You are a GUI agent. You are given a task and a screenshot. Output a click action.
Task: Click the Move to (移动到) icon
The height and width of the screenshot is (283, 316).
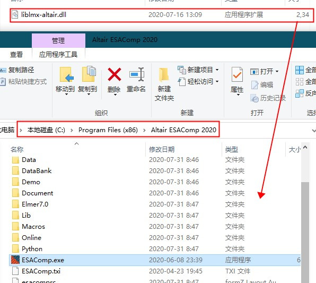coord(67,74)
